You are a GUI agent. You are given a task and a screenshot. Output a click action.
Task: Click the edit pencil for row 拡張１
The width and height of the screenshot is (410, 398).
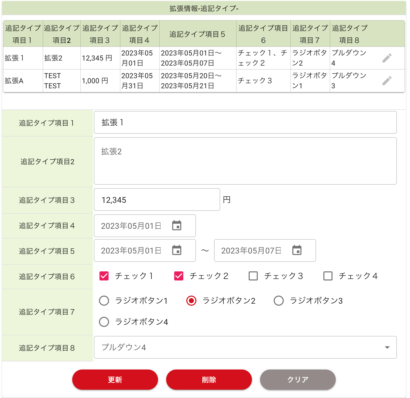coord(387,58)
